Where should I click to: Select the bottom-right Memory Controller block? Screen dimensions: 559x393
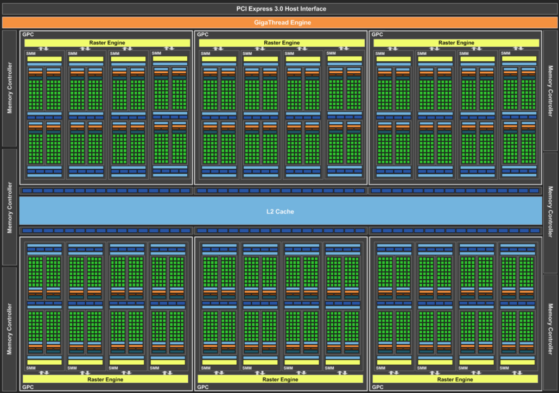(x=550, y=332)
